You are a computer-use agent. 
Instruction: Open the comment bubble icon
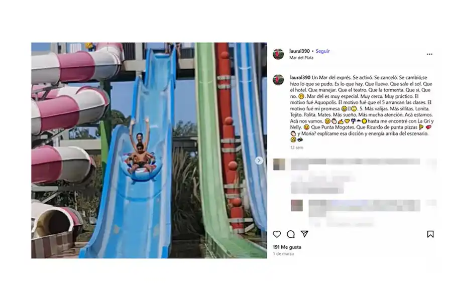291,234
